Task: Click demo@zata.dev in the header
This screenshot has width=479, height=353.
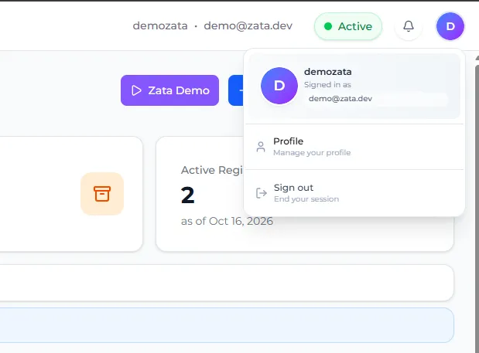Action: (248, 26)
